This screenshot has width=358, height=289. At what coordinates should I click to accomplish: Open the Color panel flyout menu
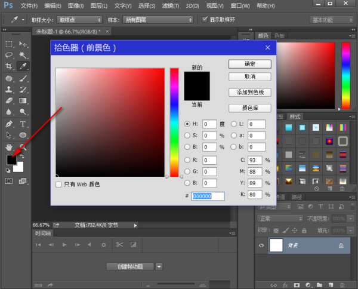(352, 36)
